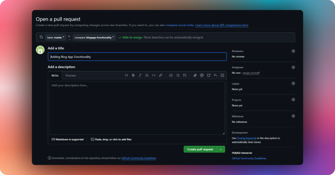Switch to the Preview tab
Image resolution: width=335 pixels, height=175 pixels.
[x=71, y=75]
